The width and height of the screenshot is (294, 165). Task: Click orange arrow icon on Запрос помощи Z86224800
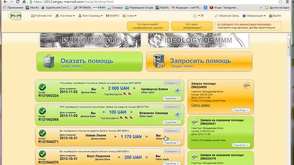[247, 85]
